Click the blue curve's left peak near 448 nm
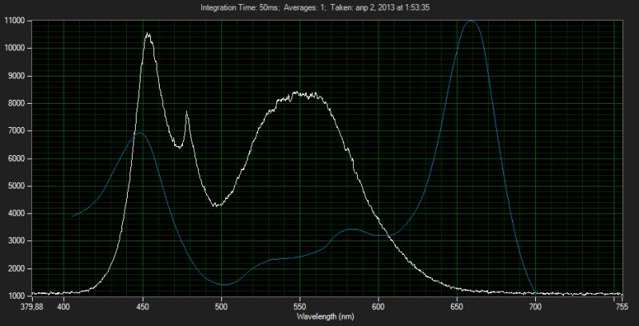The image size is (639, 326). click(140, 133)
